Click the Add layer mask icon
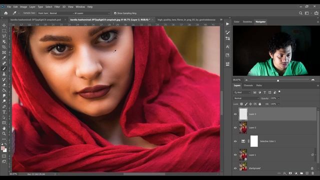The height and width of the screenshot is (180, 320). (x=290, y=173)
